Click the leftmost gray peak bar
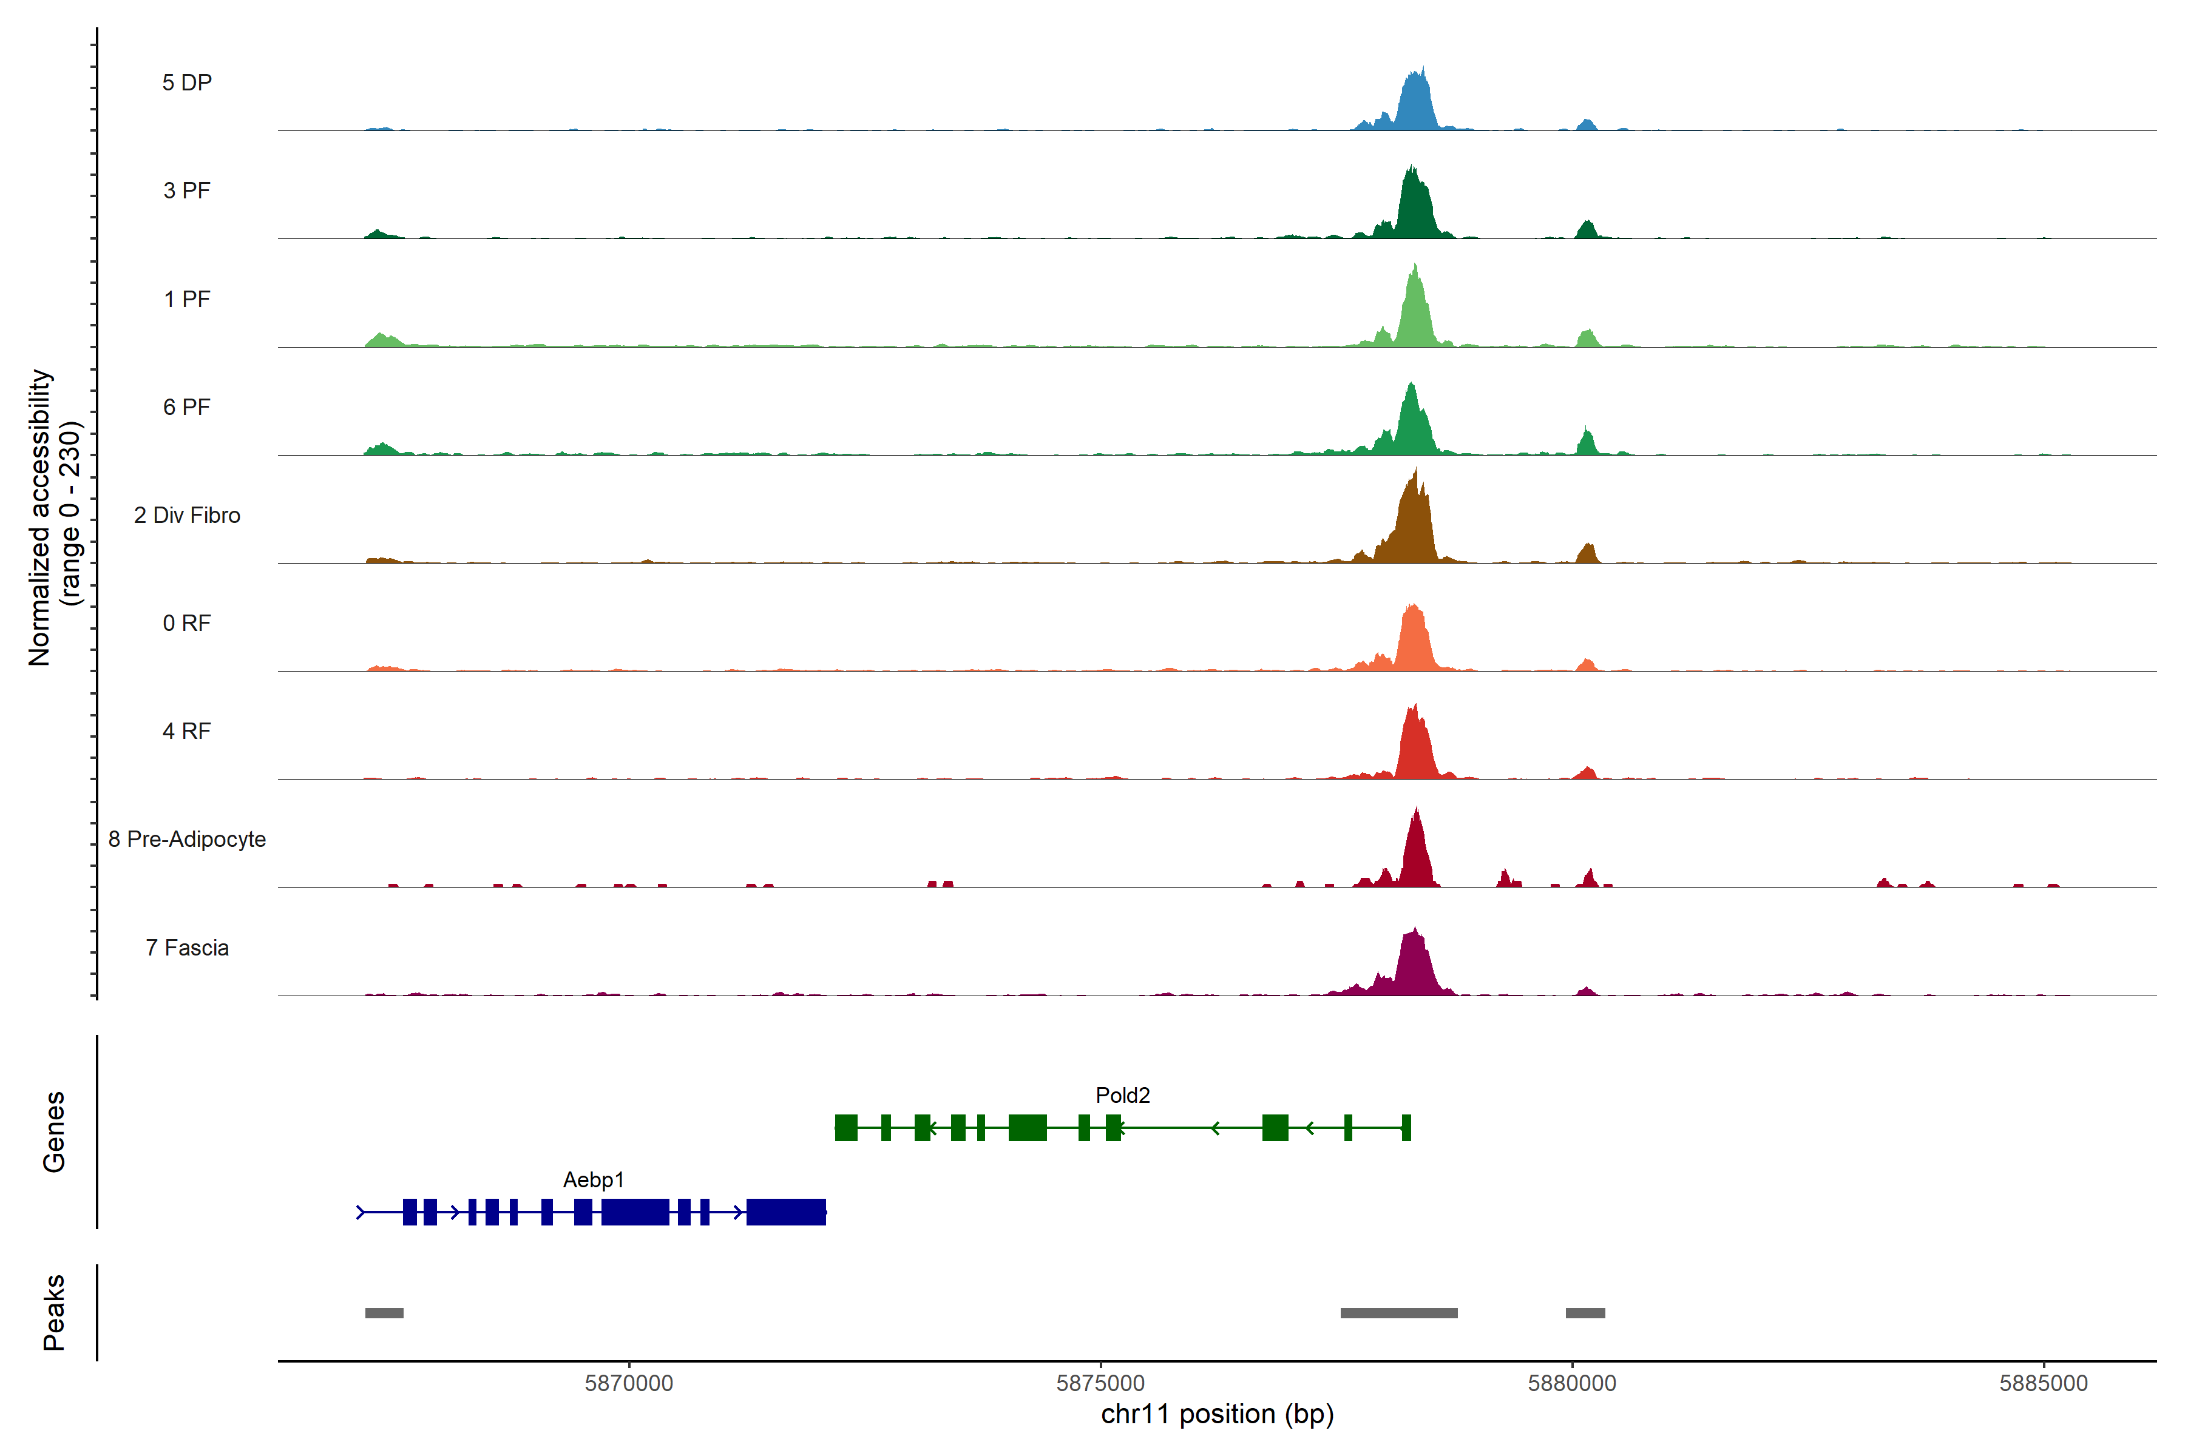Viewport: 2185px width, 1456px height. point(384,1313)
